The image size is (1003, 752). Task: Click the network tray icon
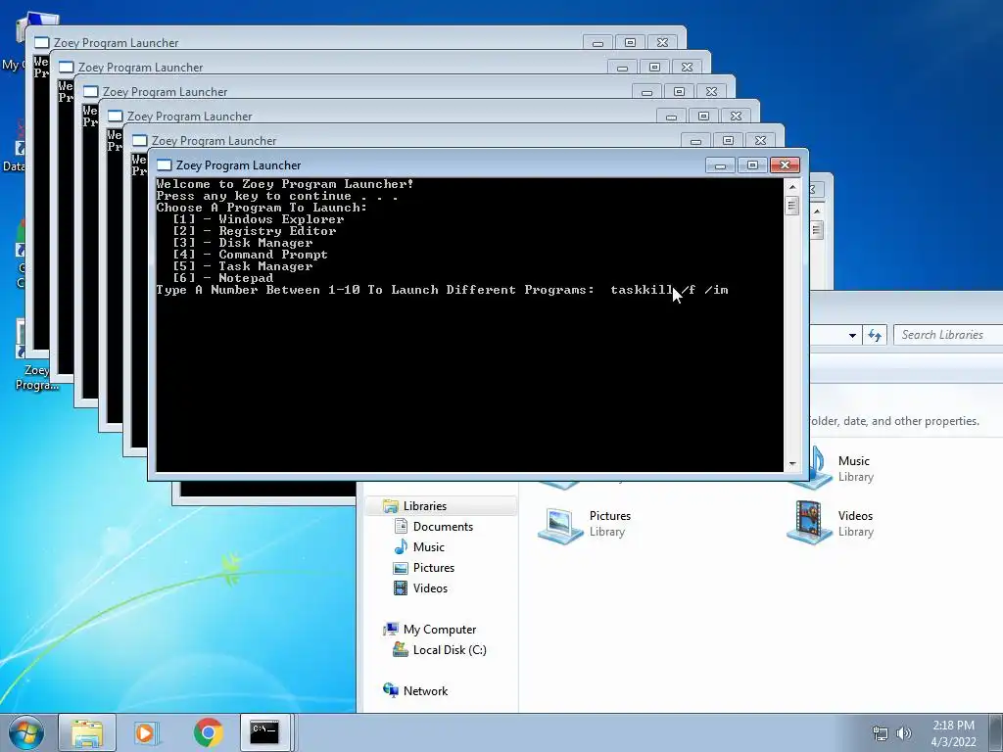point(881,733)
